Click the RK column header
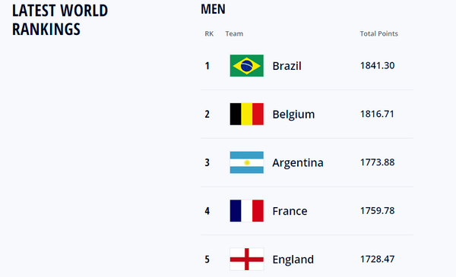Viewport: 456px width, 277px height. 209,33
